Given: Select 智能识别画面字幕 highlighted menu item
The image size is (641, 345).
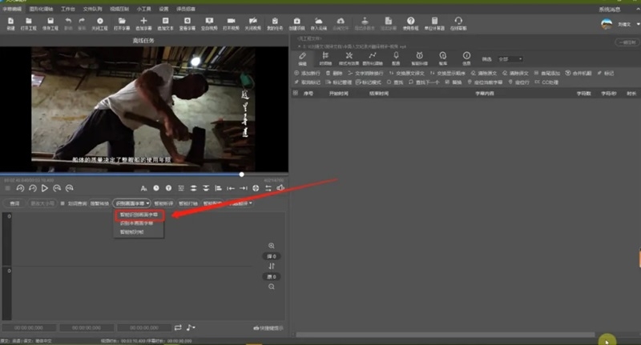Looking at the screenshot, I should pos(139,215).
